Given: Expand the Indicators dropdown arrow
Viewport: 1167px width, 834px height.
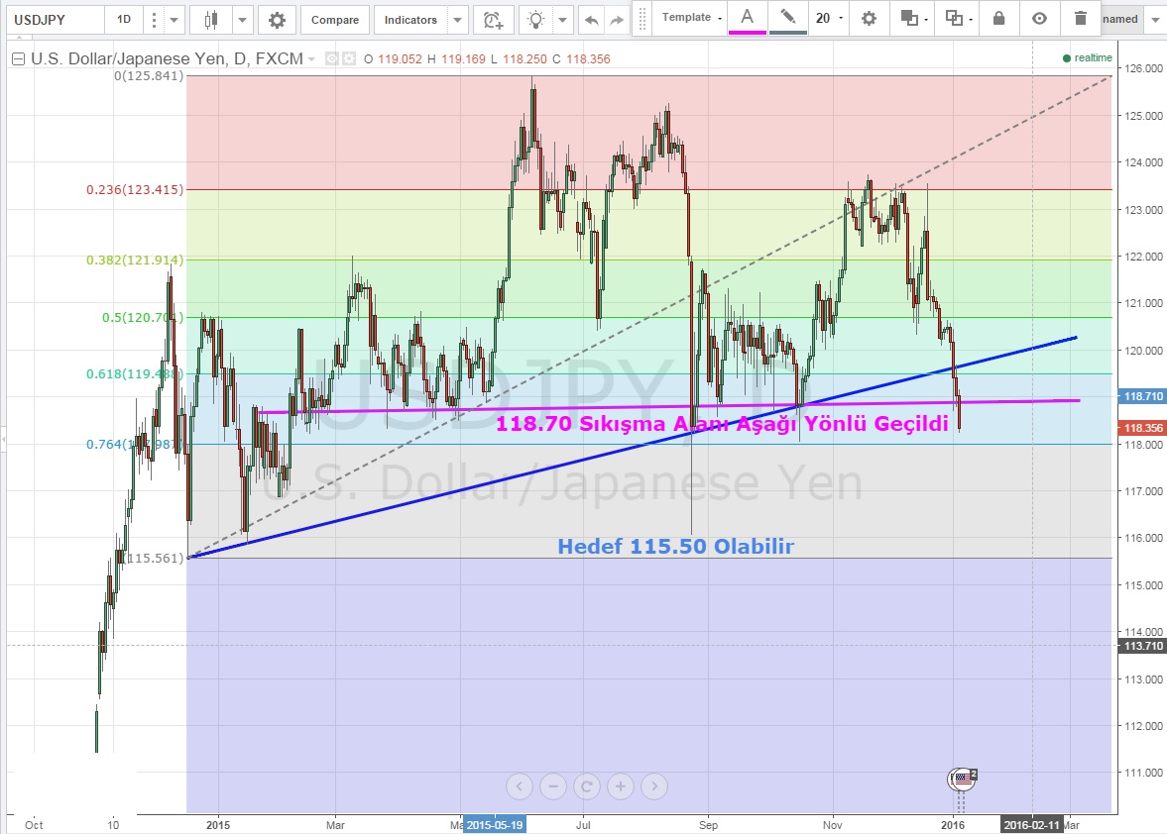Looking at the screenshot, I should [x=456, y=20].
